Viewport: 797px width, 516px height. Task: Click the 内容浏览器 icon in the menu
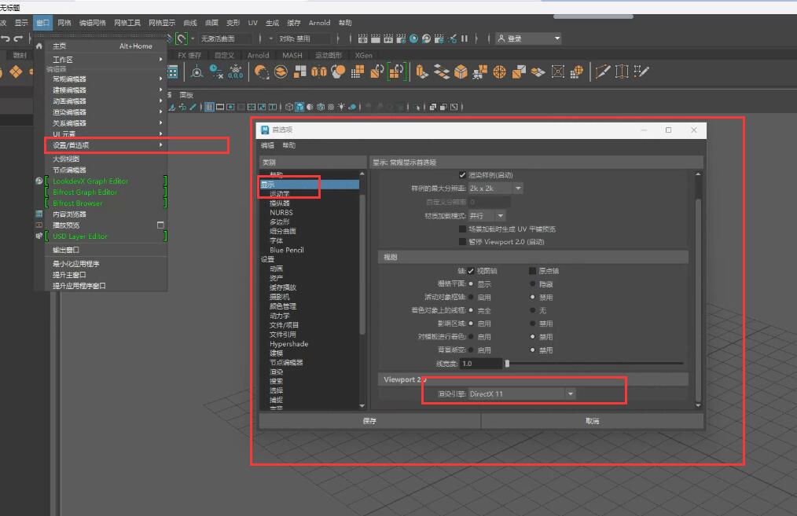click(x=39, y=214)
